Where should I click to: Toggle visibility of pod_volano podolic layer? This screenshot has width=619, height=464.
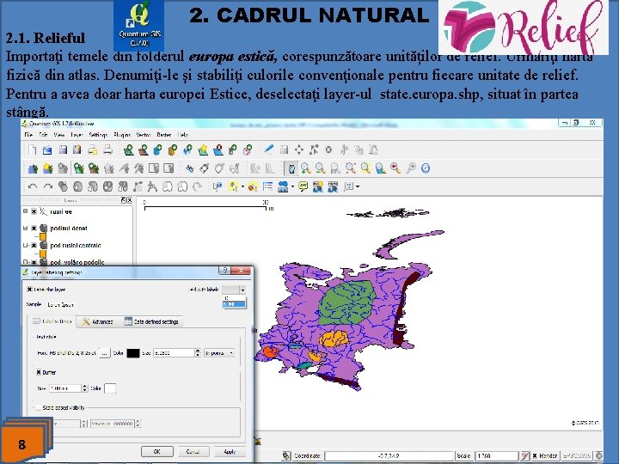[34, 262]
